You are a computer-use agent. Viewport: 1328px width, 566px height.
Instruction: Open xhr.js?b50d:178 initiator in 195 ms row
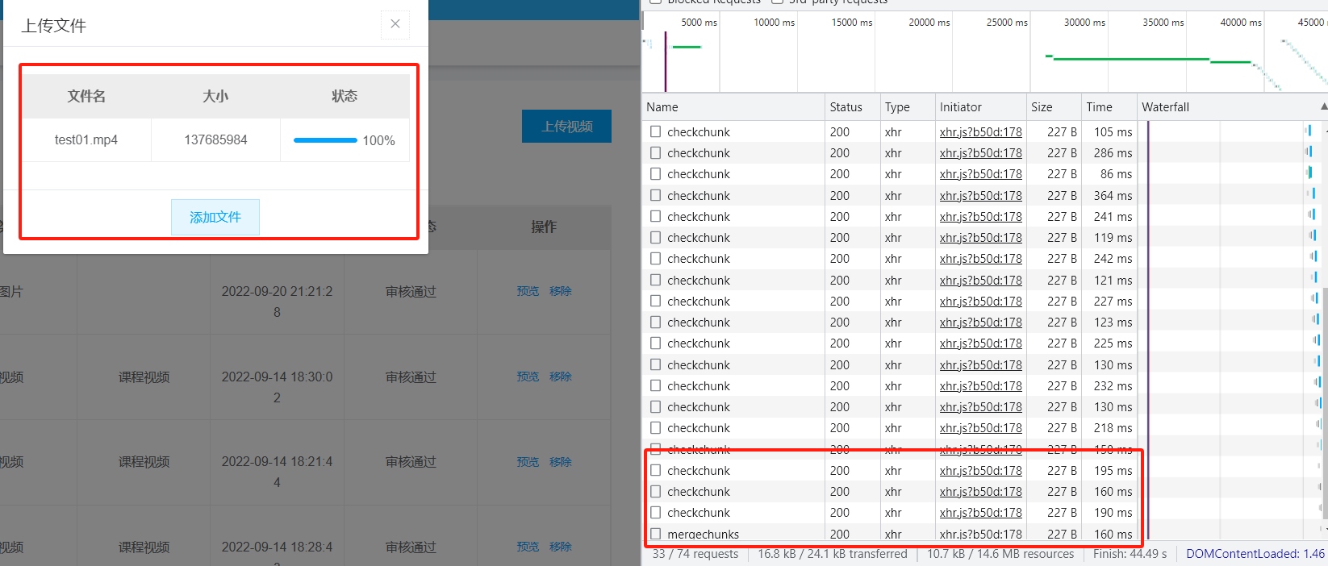coord(980,470)
